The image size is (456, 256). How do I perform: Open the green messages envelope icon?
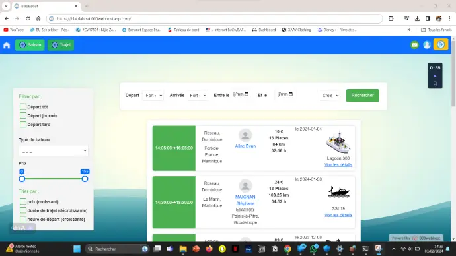pos(415,45)
